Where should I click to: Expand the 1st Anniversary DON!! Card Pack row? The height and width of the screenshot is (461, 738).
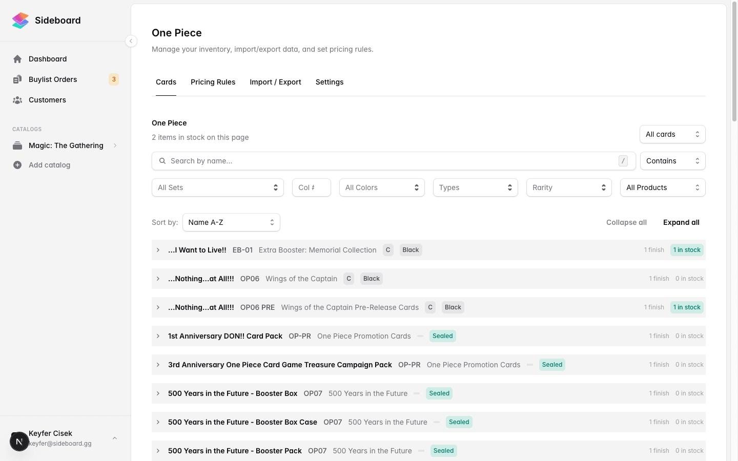click(158, 336)
